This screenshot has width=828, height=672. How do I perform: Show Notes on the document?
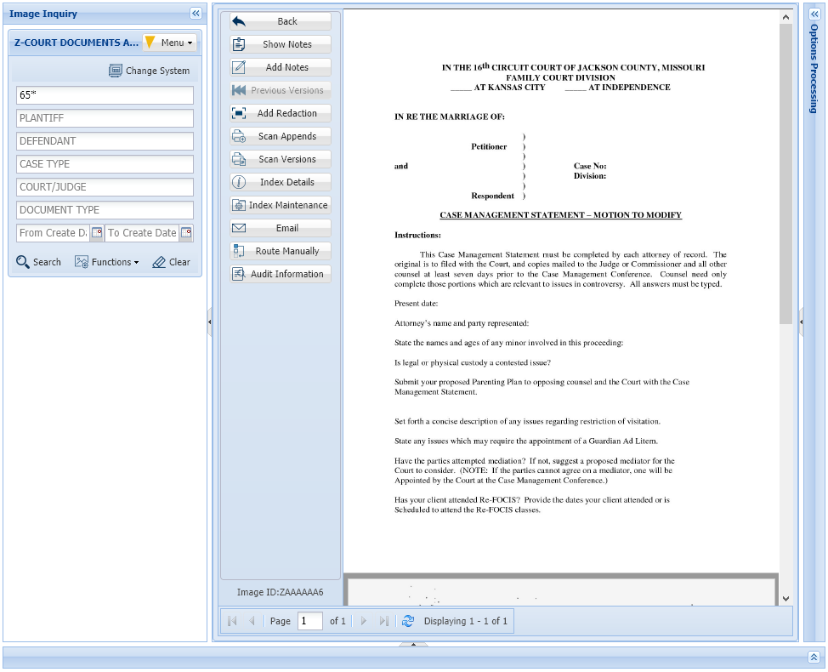click(x=280, y=43)
